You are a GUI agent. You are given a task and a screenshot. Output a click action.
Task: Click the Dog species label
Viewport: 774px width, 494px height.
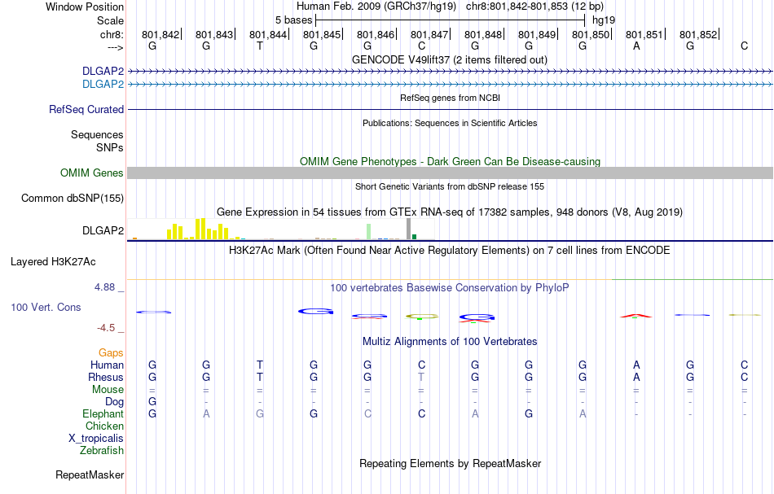(114, 402)
